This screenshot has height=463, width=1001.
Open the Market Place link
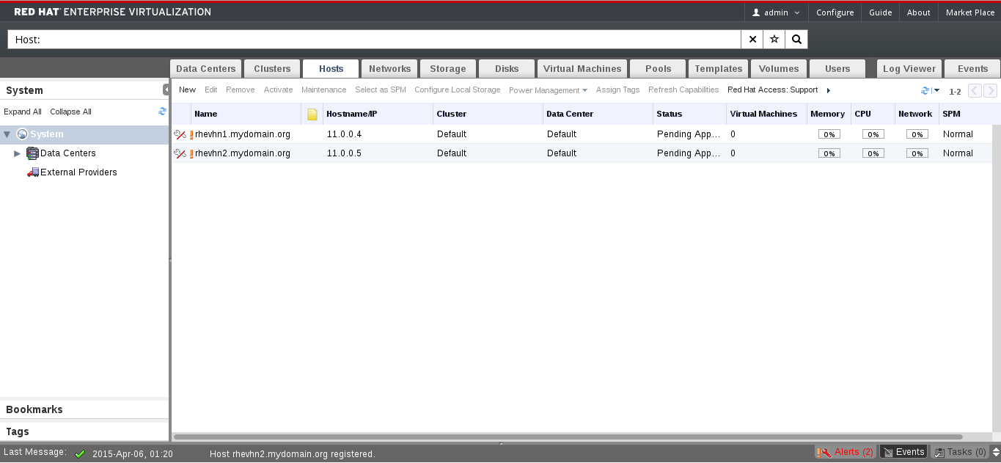click(969, 12)
